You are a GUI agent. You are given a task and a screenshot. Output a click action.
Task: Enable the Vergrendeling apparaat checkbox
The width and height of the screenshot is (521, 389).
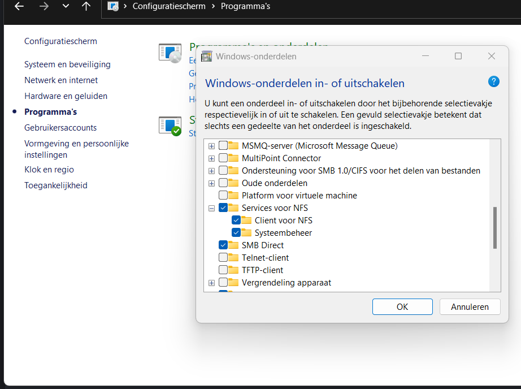click(x=223, y=282)
